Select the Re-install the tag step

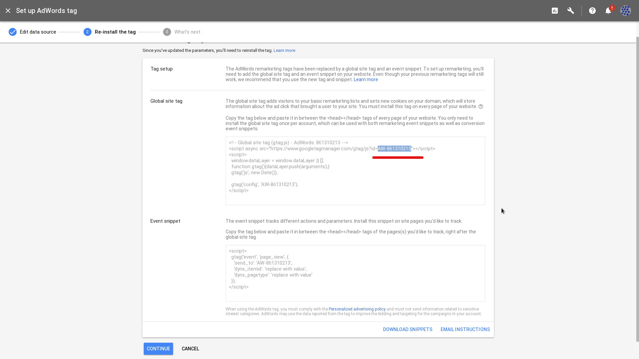[109, 32]
